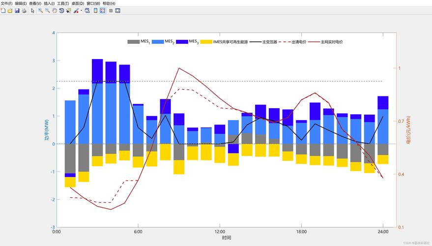Activate the Zoom In magnifier tool

point(40,10)
